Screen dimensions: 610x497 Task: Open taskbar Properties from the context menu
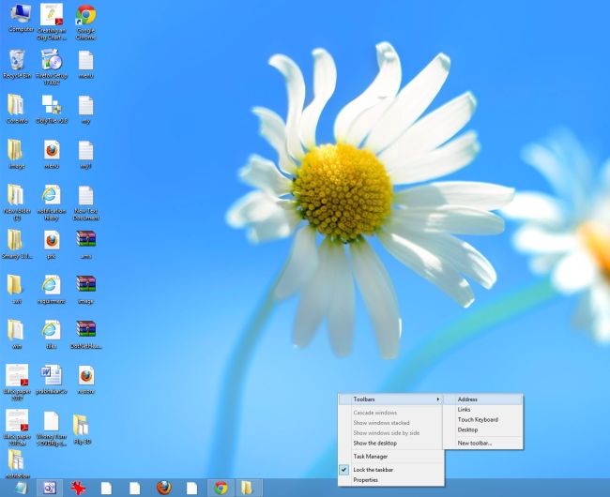click(391, 480)
